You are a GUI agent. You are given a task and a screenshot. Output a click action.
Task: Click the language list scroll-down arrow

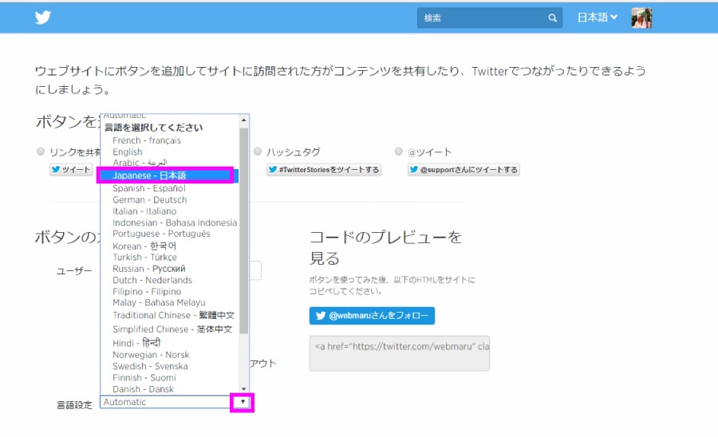pyautogui.click(x=243, y=388)
